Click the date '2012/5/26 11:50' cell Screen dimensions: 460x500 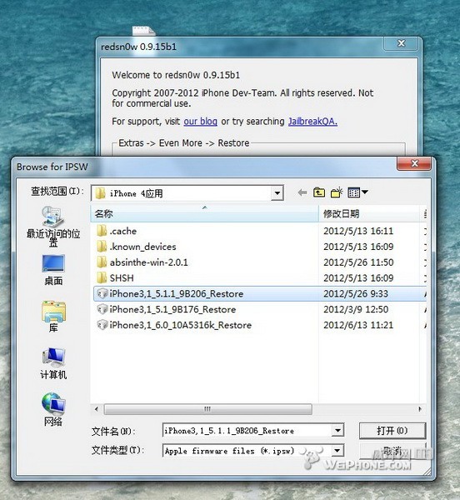358,262
